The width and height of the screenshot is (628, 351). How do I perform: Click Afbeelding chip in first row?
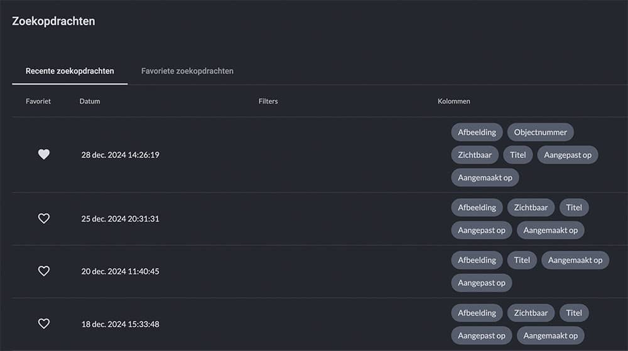pyautogui.click(x=477, y=132)
